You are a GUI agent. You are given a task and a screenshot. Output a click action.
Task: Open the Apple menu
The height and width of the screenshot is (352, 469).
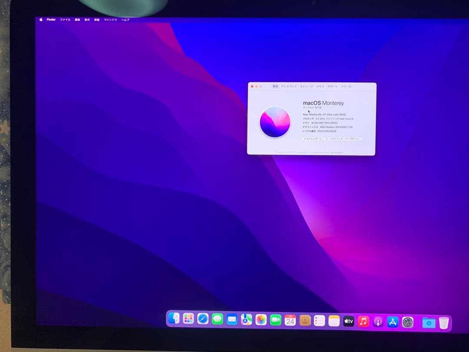pos(40,20)
